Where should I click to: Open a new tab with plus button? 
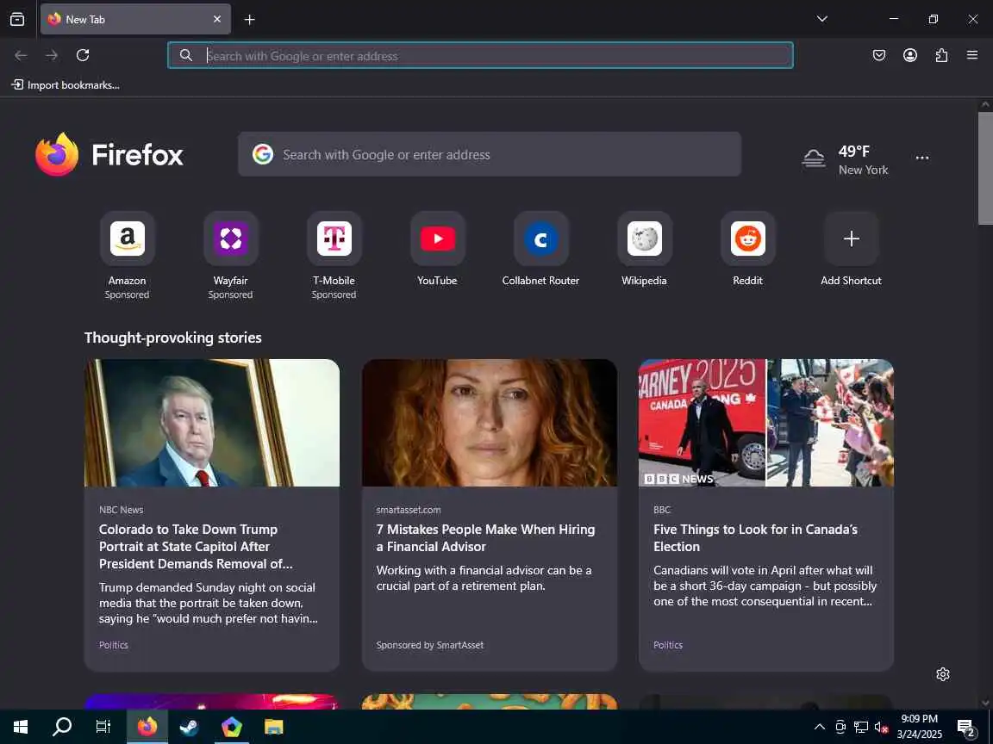point(249,20)
